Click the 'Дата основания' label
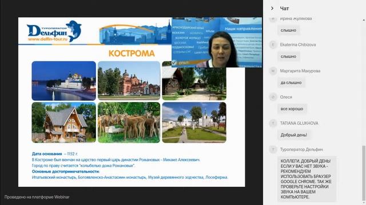The width and height of the screenshot is (366, 205). 47,154
